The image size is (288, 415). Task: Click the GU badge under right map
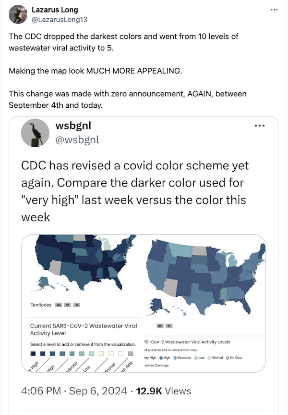coord(160,326)
